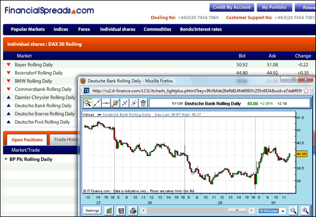Open the Indices menu
316x217 pixels.
tap(61, 29)
